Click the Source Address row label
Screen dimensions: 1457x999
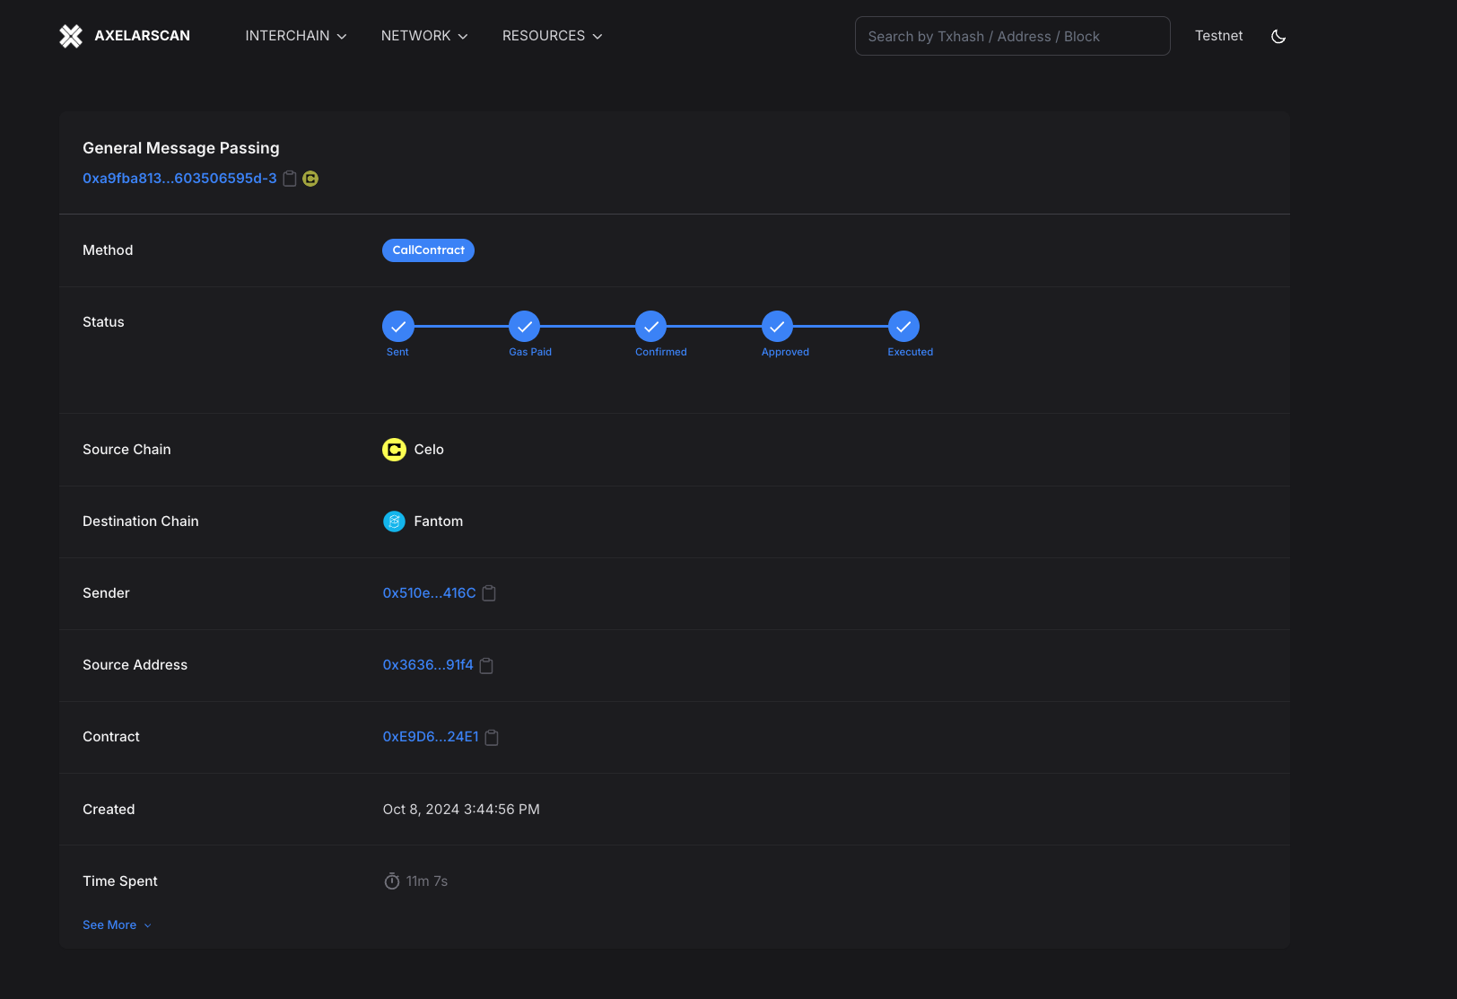[135, 665]
